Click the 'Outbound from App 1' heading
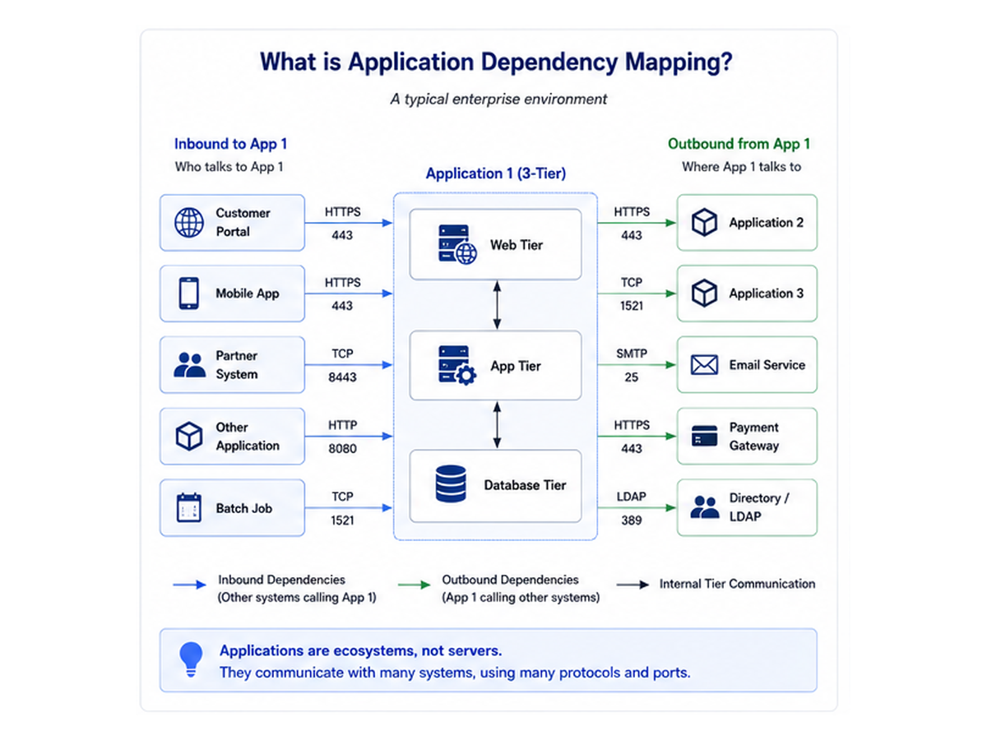 pos(739,144)
